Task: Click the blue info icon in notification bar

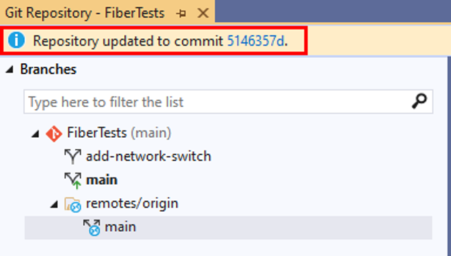Action: tap(16, 40)
